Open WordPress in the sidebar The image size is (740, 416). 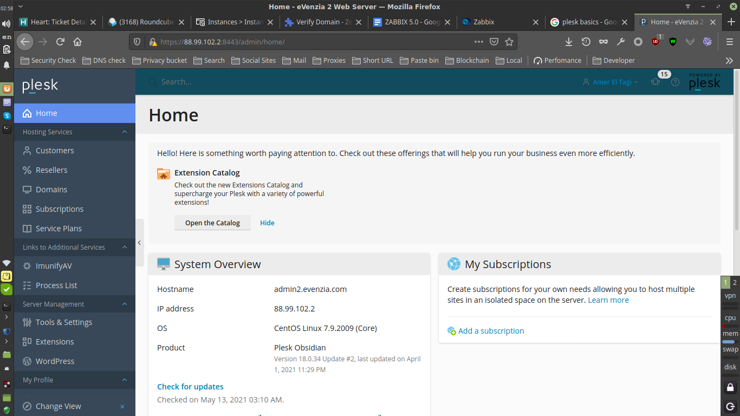coord(75,361)
